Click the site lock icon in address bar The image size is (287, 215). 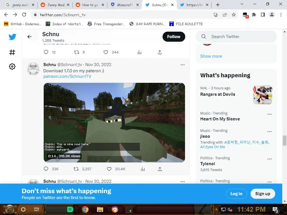tap(35, 15)
